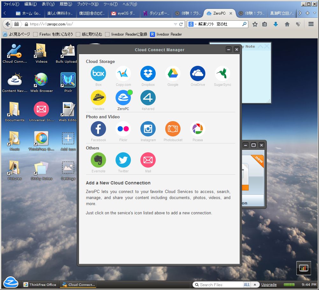Open the 表示(V) menu

[48, 4]
